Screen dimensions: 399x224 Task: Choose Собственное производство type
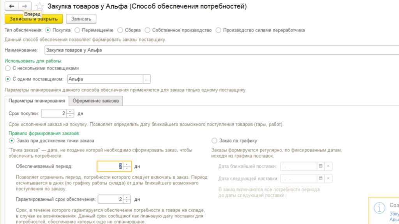point(148,30)
